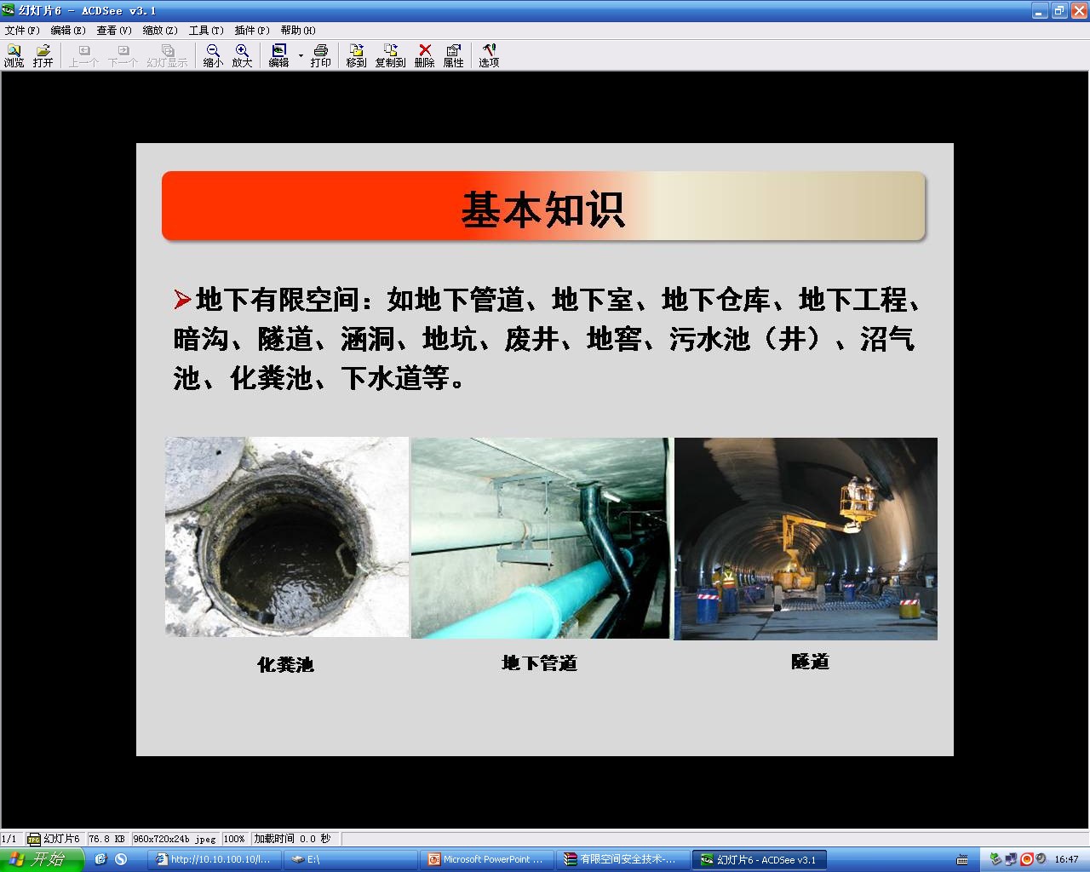
Task: Open the 查看(V) menu
Action: (x=113, y=31)
